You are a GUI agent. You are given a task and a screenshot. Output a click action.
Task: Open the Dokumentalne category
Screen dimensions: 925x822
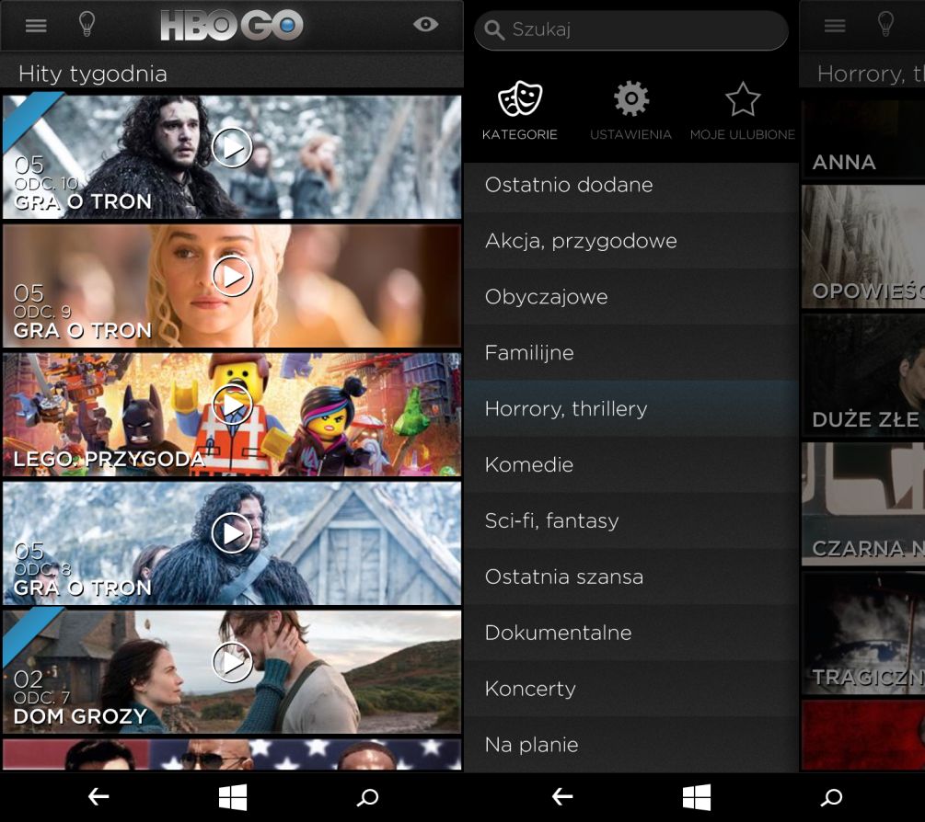coord(631,633)
